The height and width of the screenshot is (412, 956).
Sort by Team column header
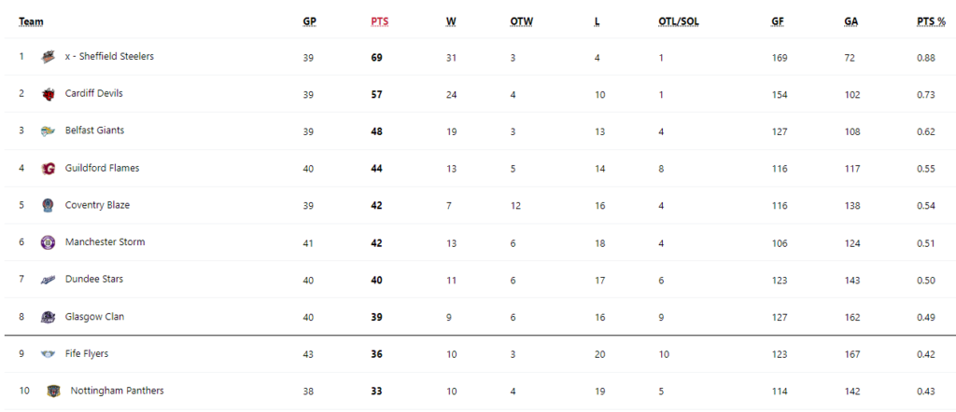click(31, 22)
